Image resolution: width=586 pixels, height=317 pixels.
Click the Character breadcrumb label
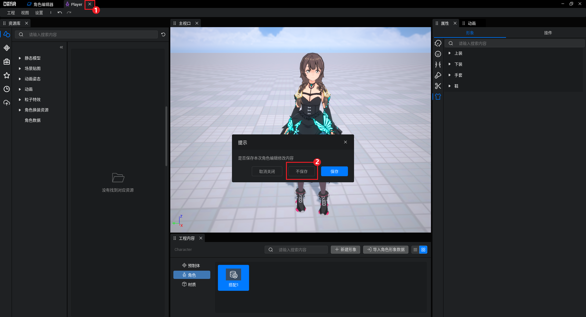tap(183, 249)
